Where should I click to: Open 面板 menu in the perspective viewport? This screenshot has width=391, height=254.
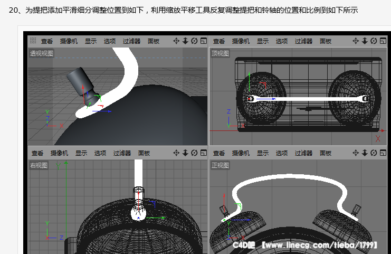154,41
